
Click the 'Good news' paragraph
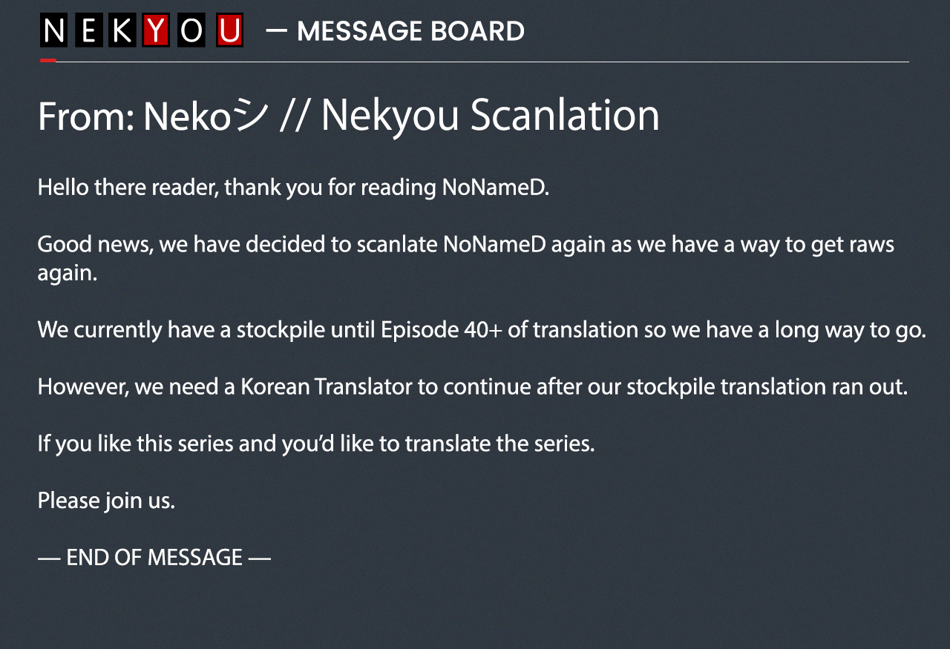[x=466, y=258]
